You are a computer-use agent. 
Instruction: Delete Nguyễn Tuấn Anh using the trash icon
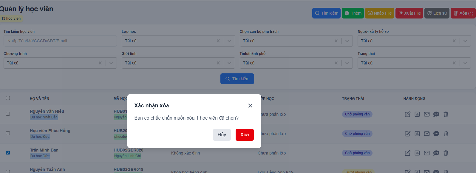pyautogui.click(x=446, y=172)
